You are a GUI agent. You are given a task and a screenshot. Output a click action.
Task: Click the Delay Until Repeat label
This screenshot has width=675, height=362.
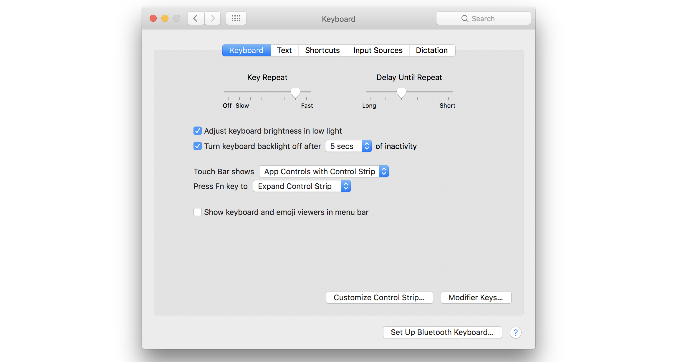click(409, 77)
